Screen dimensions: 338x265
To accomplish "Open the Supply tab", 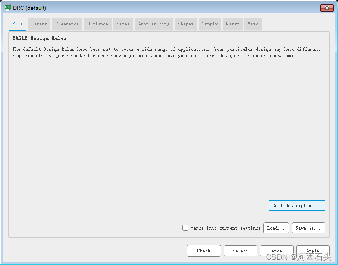I will click(210, 24).
